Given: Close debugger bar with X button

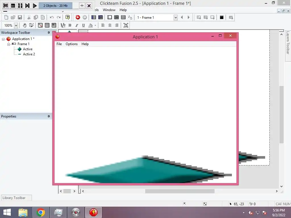Looking at the screenshot, I should click(x=89, y=6).
